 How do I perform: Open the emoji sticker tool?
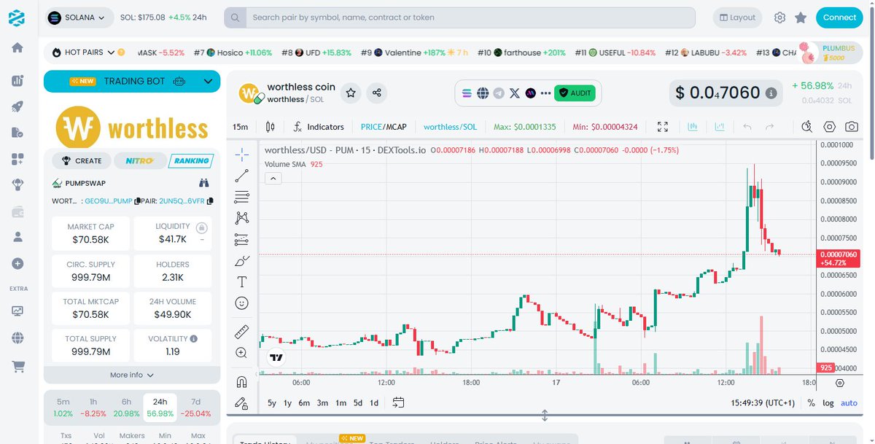[242, 303]
